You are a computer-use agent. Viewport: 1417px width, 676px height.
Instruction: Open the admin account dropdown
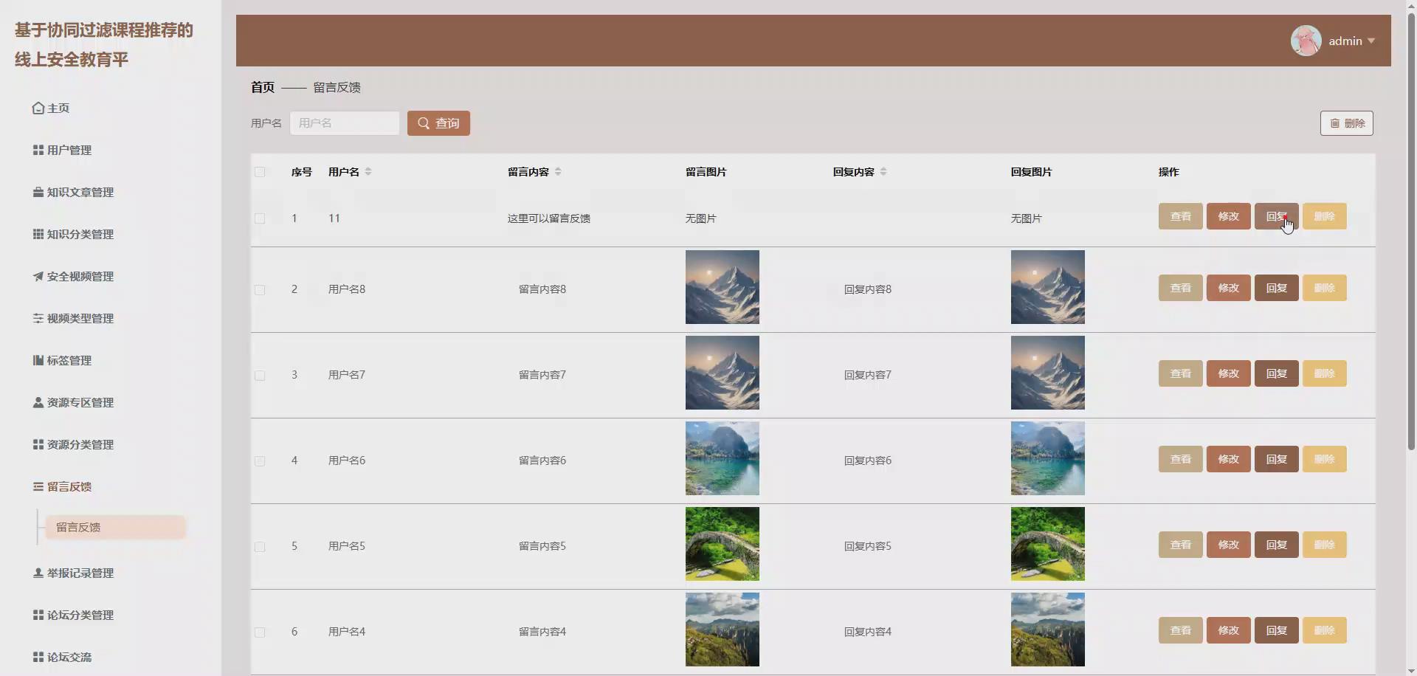pyautogui.click(x=1347, y=41)
